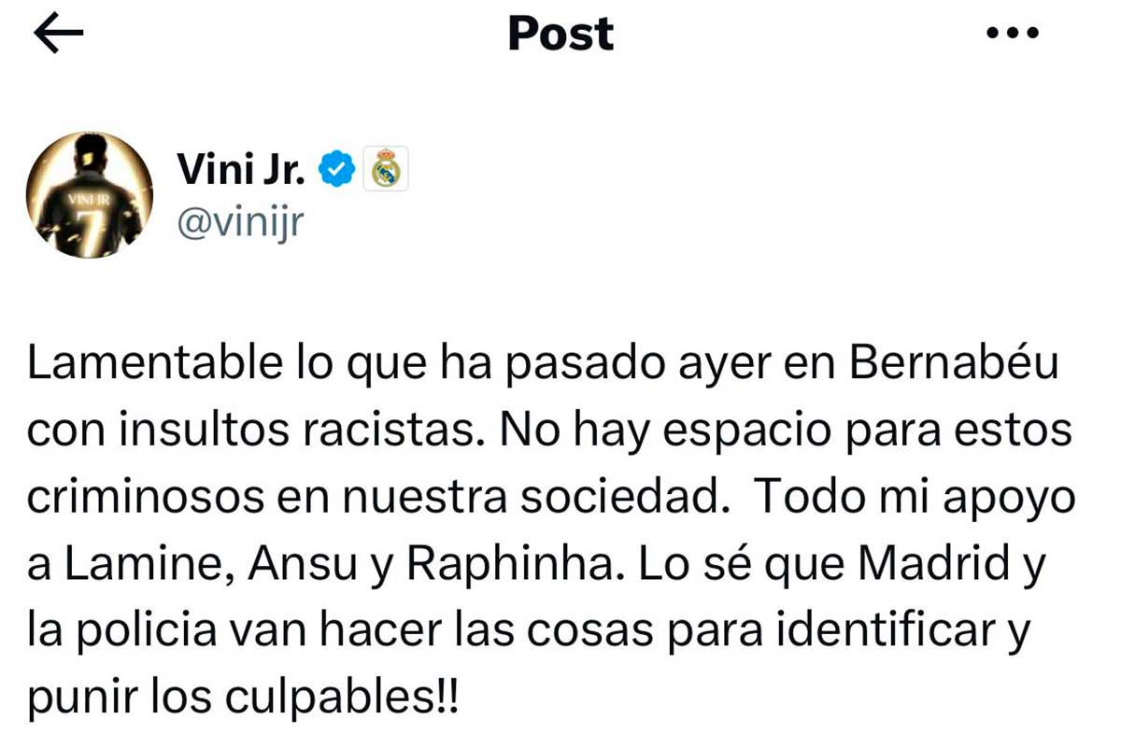The image size is (1121, 748).
Task: Click the Real Madrid crest affiliation badge
Action: point(385,170)
